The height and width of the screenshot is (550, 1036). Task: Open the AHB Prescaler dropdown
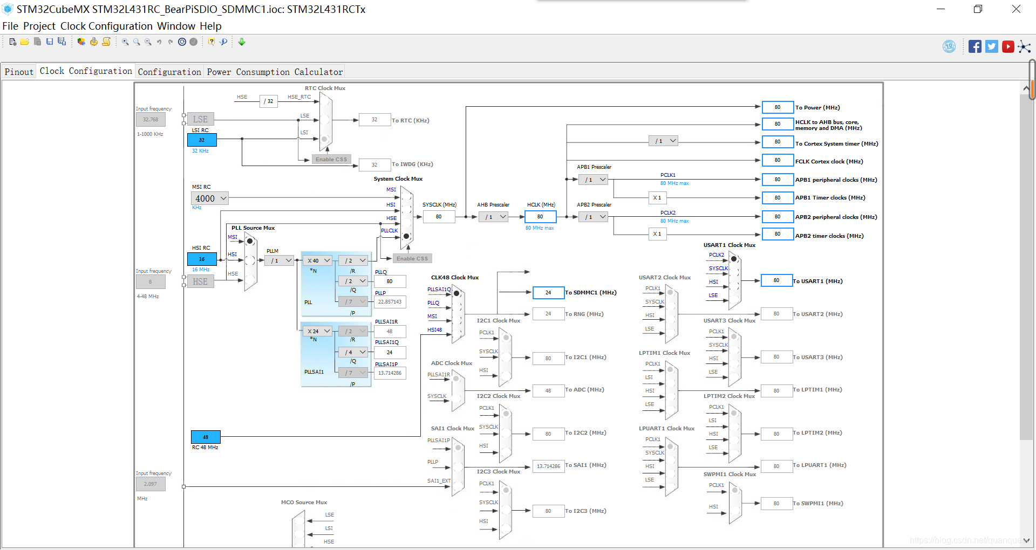(494, 217)
